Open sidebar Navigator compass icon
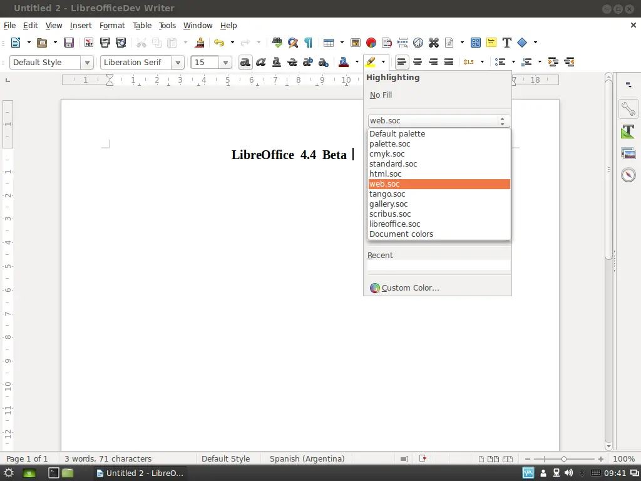 628,175
